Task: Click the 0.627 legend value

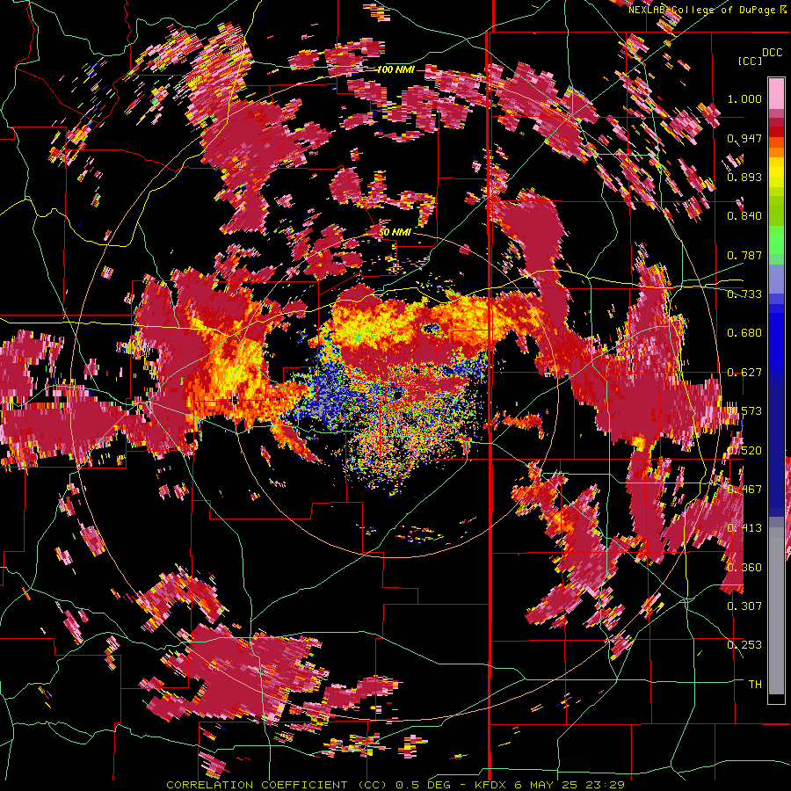Action: (744, 373)
